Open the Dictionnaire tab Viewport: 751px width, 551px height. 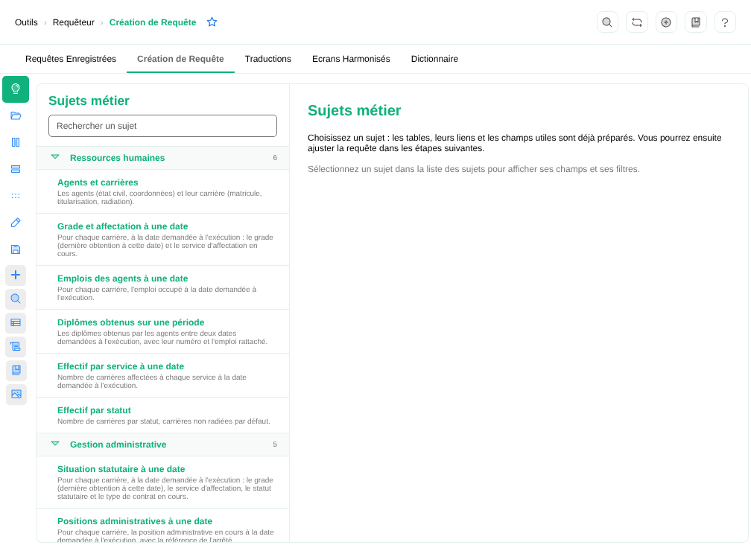coord(434,59)
